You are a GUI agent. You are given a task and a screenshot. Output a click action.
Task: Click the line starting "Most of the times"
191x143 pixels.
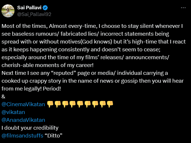(x=92, y=26)
